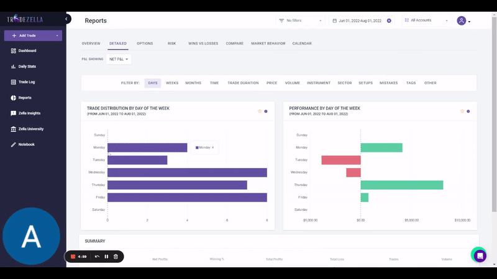Open Zella Insights page
Viewport: 497px width, 279px height.
(29, 113)
